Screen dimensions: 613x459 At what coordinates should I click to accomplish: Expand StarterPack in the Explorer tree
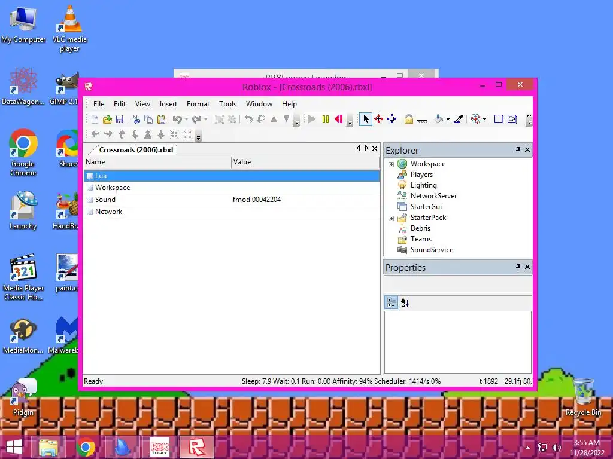[391, 218]
